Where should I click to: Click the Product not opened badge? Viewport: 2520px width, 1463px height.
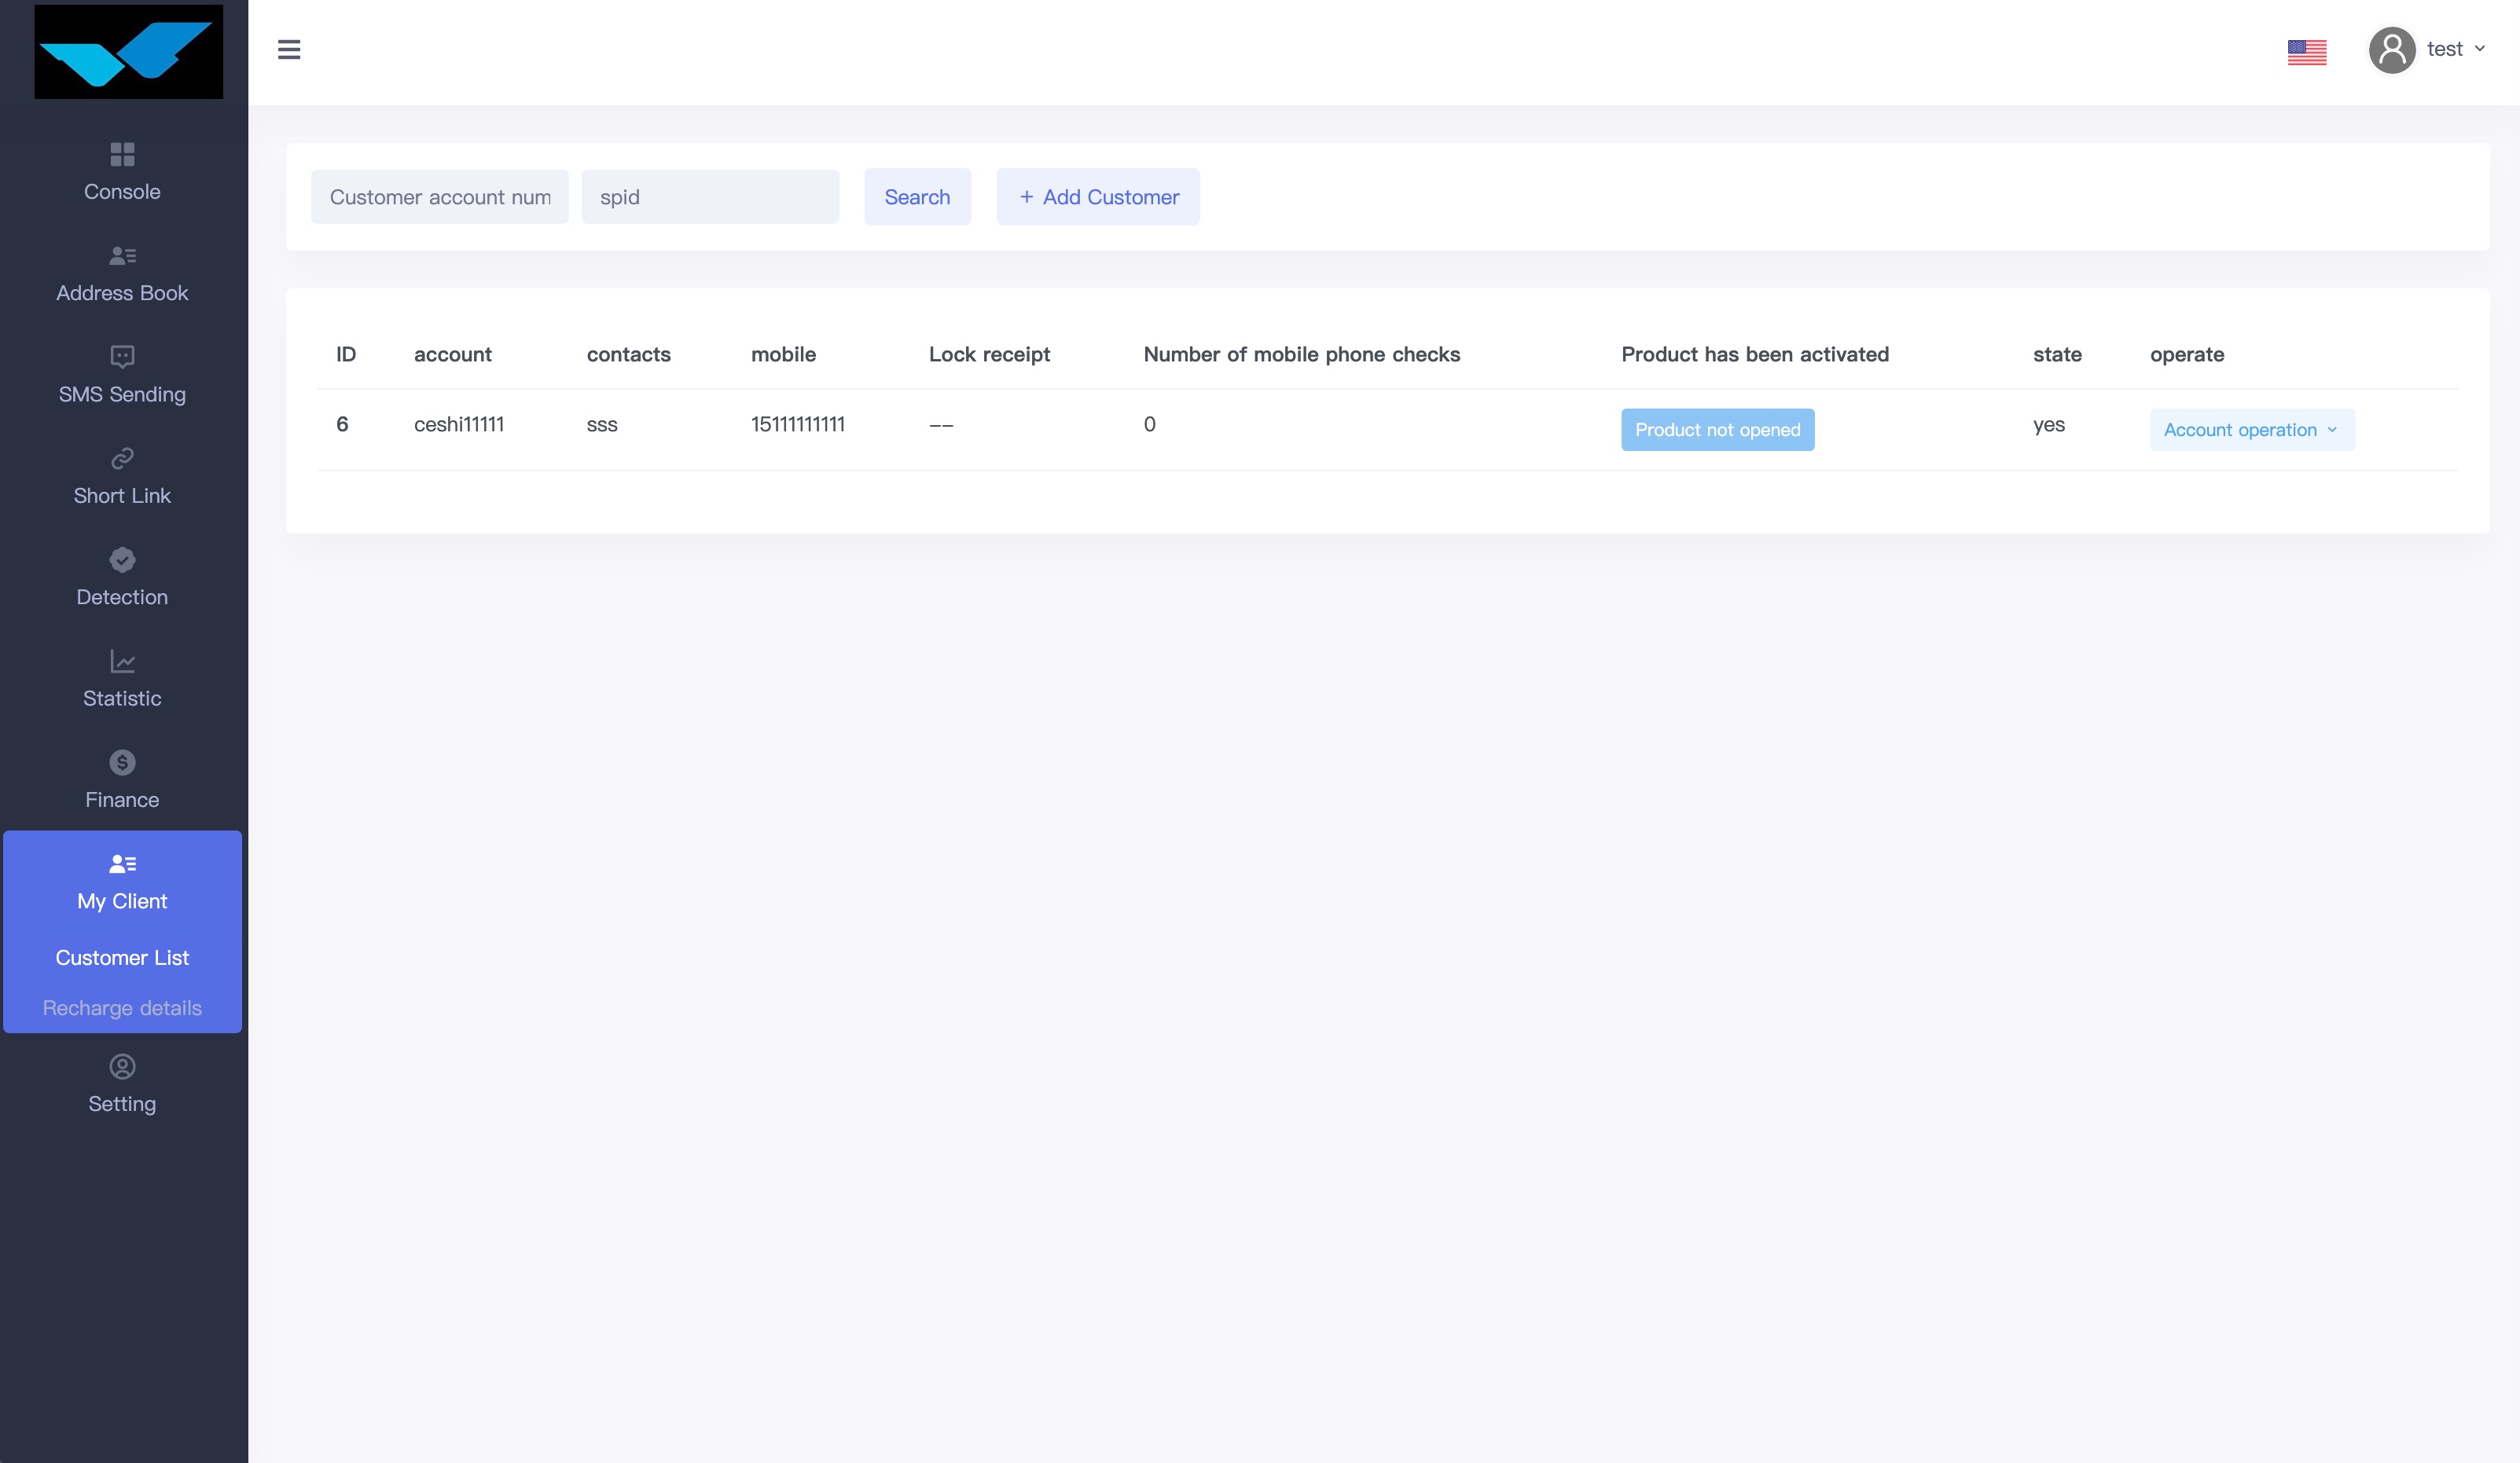[x=1717, y=430]
